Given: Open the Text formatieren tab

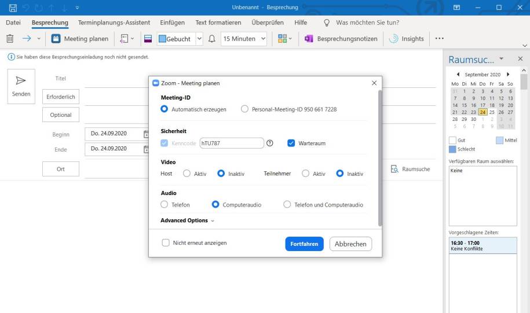Looking at the screenshot, I should [218, 23].
